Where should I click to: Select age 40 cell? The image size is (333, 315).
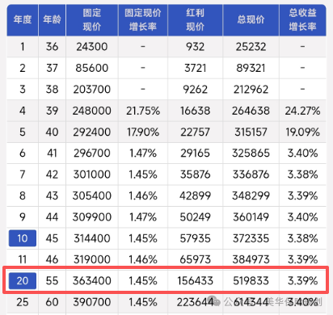click(52, 132)
